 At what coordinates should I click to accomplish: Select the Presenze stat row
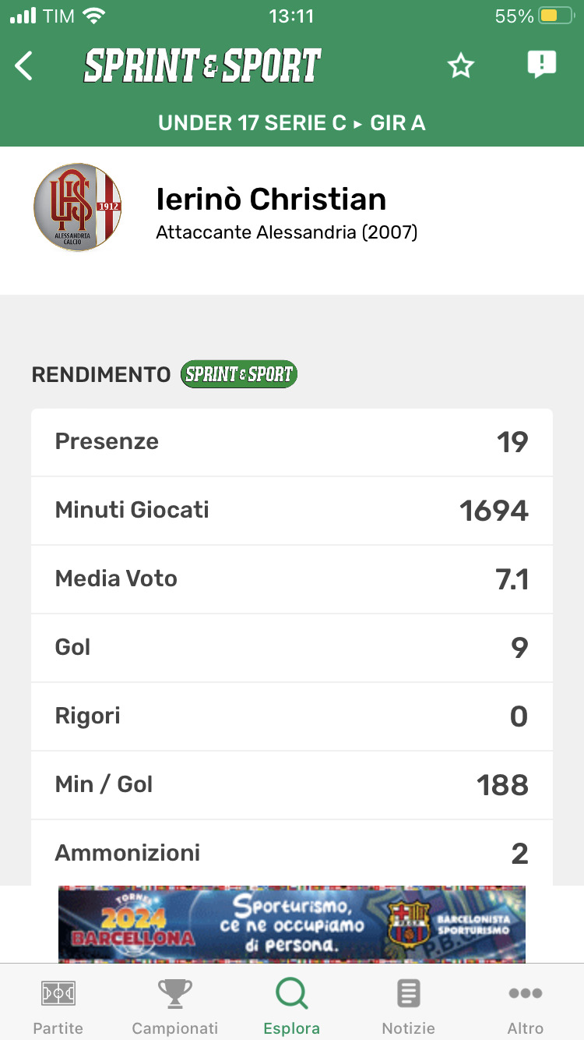pyautogui.click(x=292, y=442)
